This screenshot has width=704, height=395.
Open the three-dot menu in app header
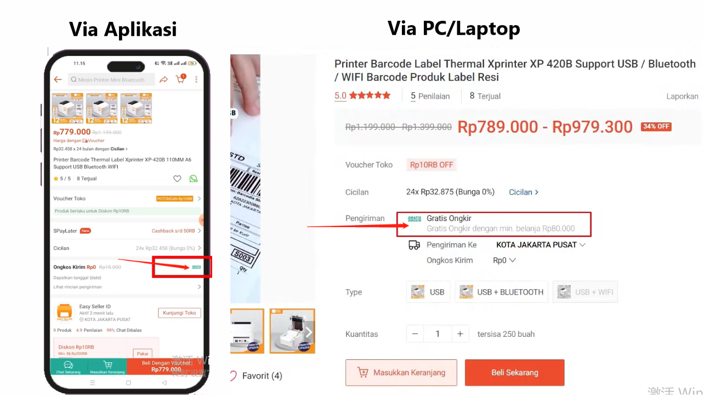[x=196, y=80]
